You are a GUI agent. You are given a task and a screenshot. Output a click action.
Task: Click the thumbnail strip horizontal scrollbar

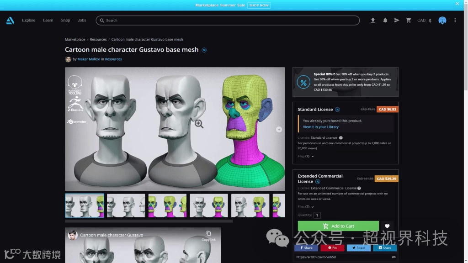pos(149,221)
